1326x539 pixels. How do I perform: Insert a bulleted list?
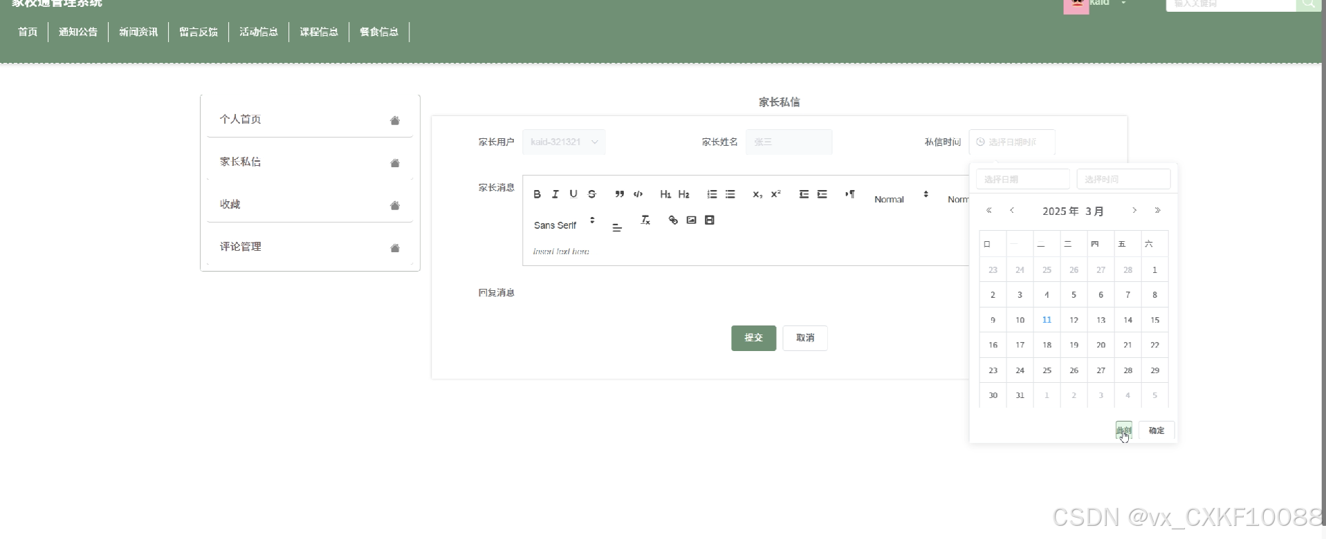tap(730, 194)
